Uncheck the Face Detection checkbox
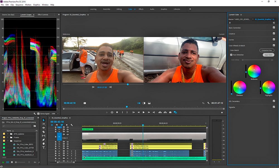The width and height of the screenshot is (279, 168). [x=231, y=55]
